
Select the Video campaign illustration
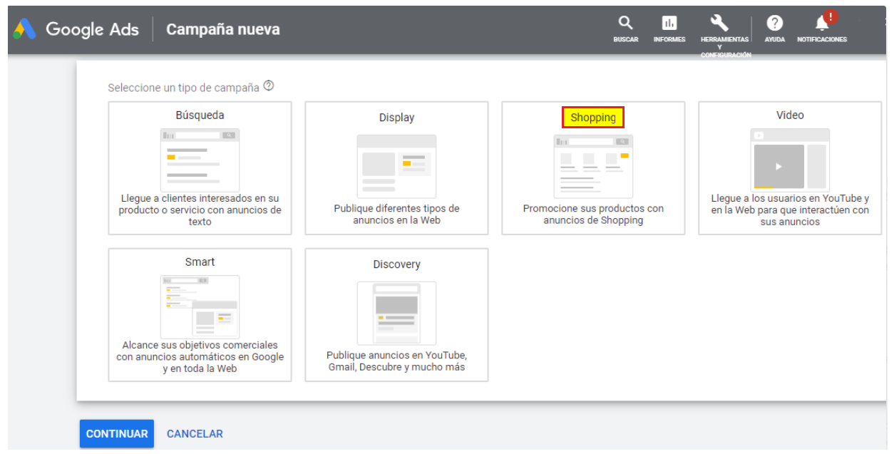790,160
